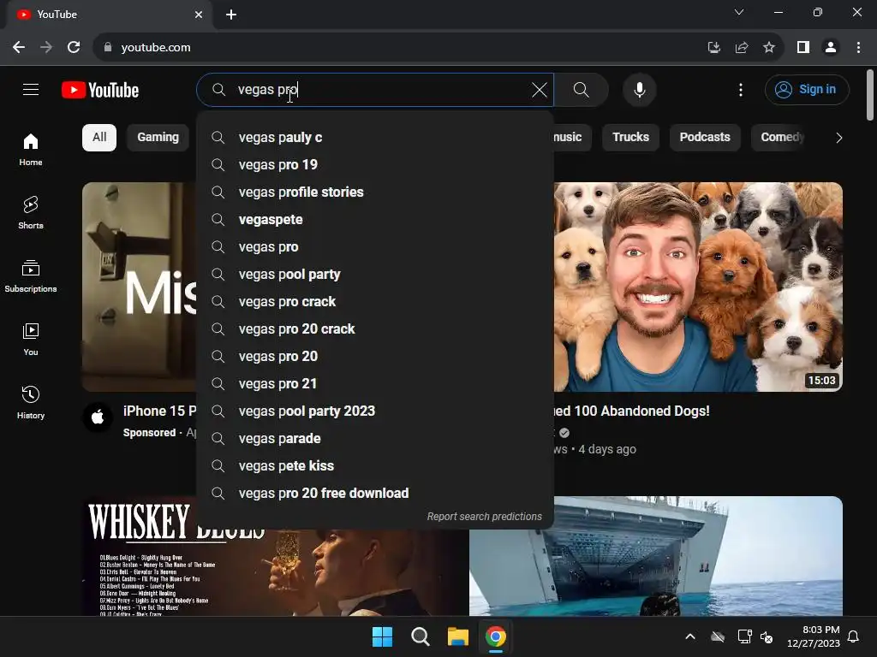877x657 pixels.
Task: Choose suggestion 'vegaspete'
Action: click(x=375, y=220)
